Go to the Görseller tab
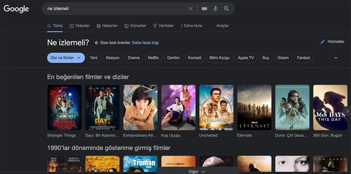 coord(135,26)
